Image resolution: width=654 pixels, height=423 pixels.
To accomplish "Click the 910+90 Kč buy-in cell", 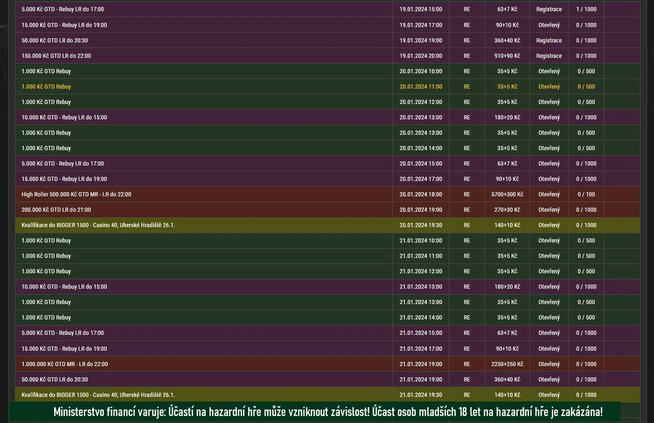I will tap(507, 55).
